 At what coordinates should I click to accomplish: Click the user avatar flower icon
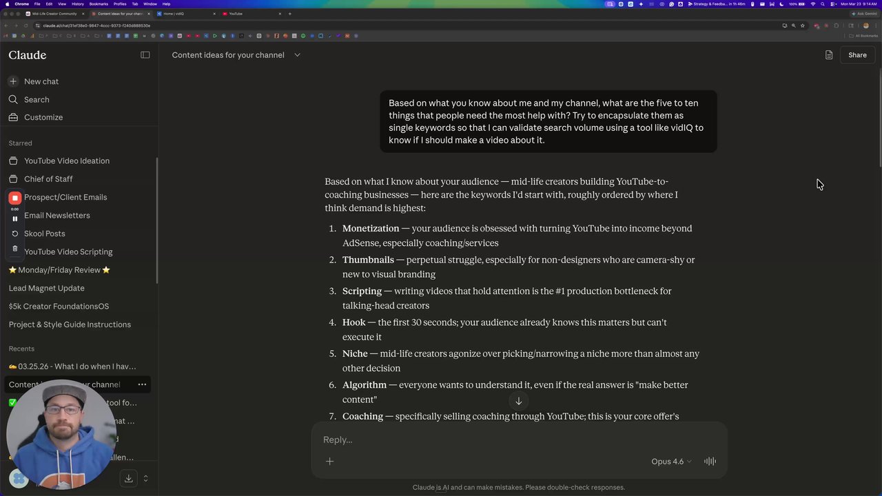19,478
